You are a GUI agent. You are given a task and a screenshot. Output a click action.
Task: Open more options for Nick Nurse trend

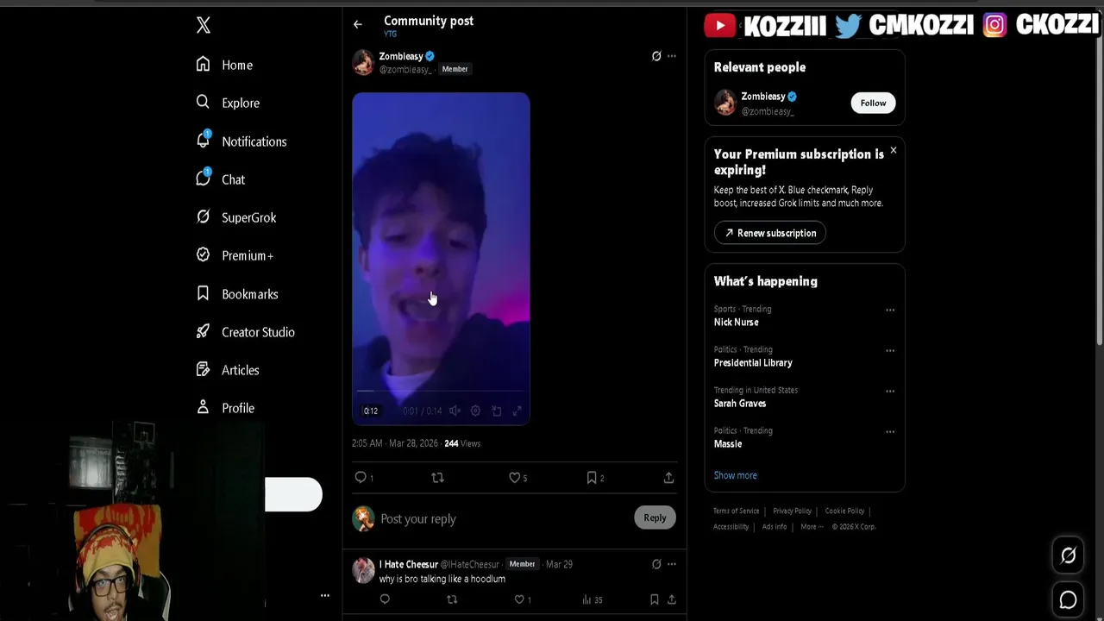point(890,310)
